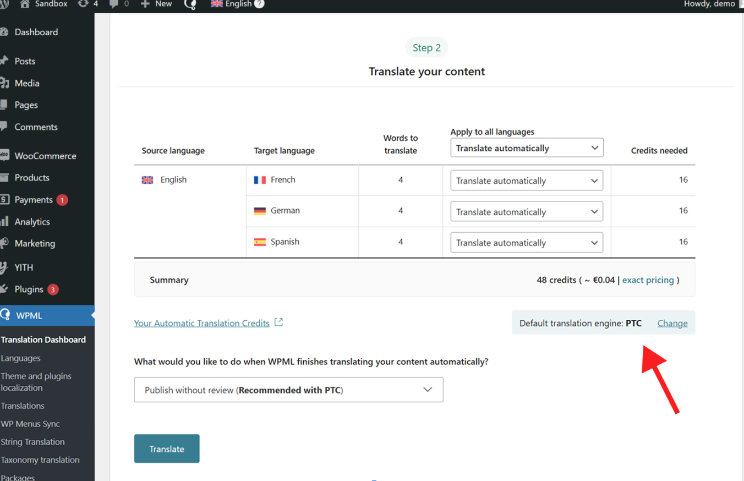Open the Pages section
Viewport: 744px width, 481px height.
tap(26, 105)
